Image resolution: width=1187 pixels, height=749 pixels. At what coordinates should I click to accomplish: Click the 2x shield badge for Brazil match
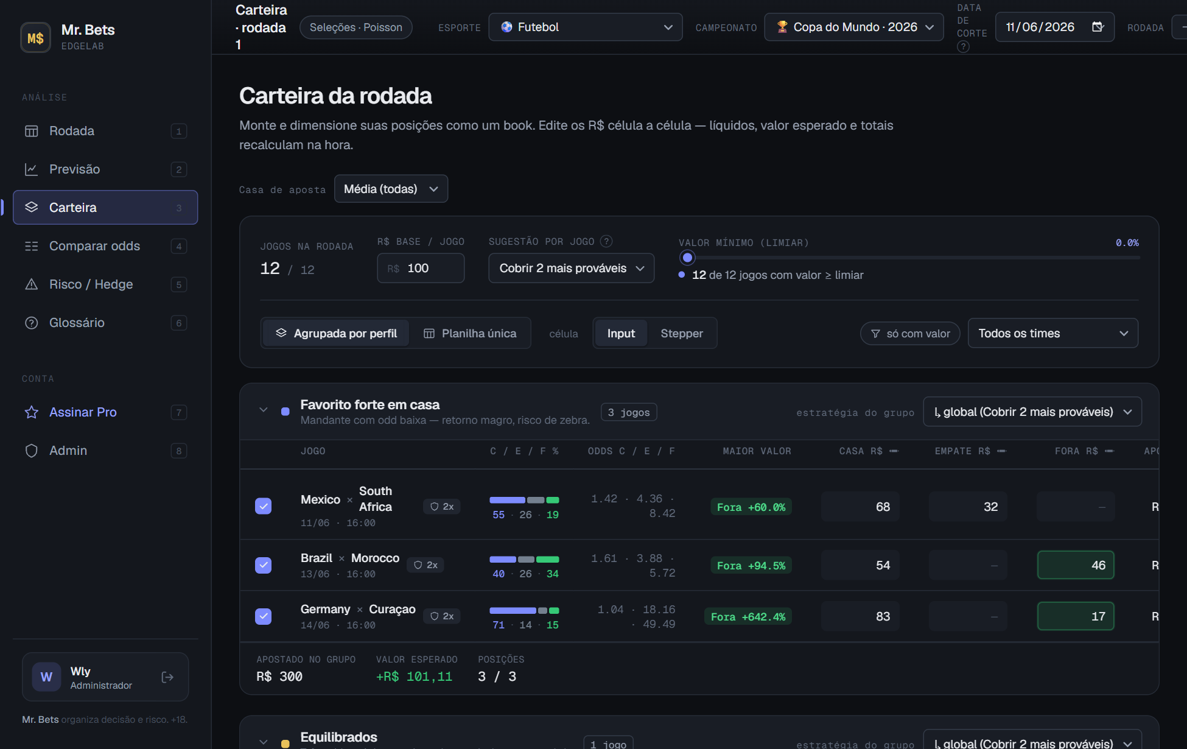click(x=425, y=565)
